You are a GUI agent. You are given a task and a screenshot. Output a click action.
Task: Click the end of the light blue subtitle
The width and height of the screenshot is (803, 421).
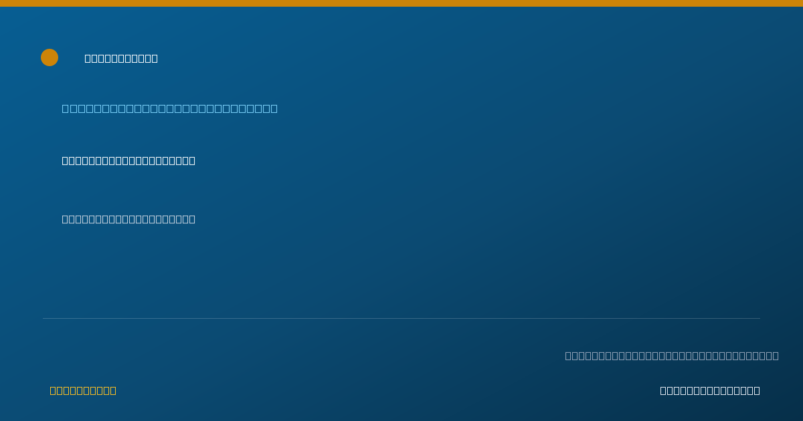[274, 108]
